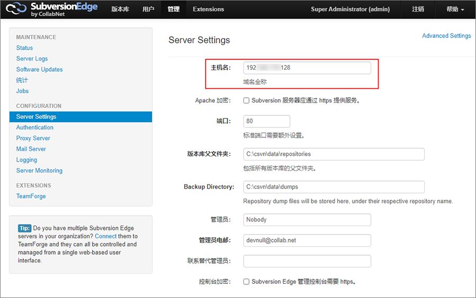The image size is (476, 298).
Task: Open Proxy Server settings
Action: click(x=33, y=138)
